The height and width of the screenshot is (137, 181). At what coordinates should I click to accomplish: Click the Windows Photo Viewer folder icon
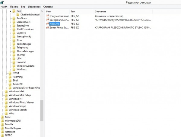pos(6,102)
